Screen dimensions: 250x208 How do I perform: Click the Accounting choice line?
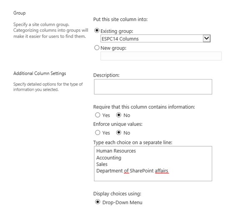pos(109,158)
